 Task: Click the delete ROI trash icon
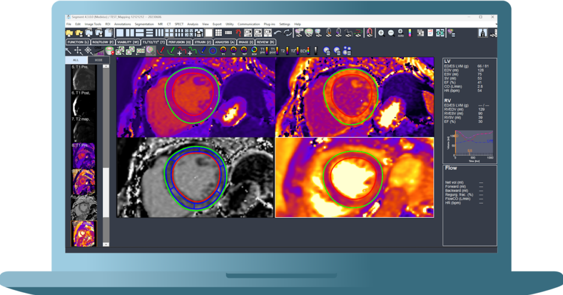tap(327, 51)
